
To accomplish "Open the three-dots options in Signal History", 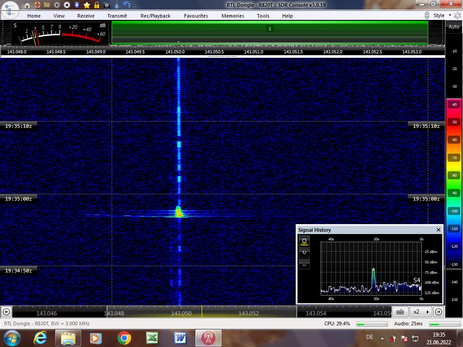I will tap(304, 264).
